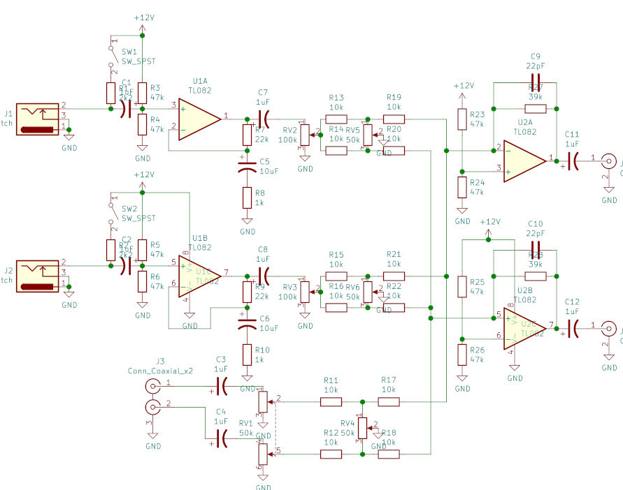Viewport: 623px width, 490px height.
Task: Select the U1B op-amp symbol
Action: 199,276
